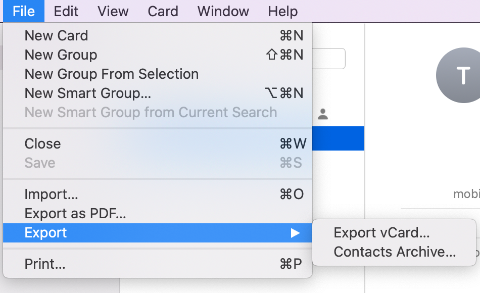Choose Close from the File menu
Image resolution: width=480 pixels, height=293 pixels.
pos(158,143)
